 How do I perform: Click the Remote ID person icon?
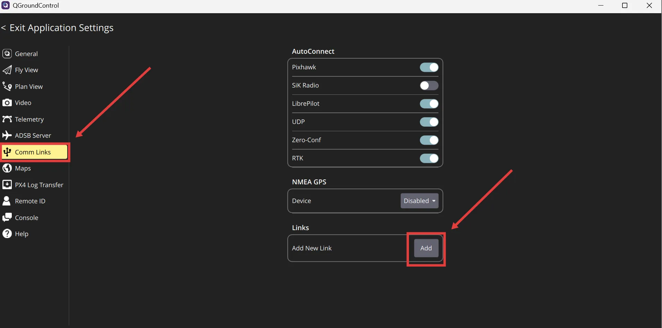(x=7, y=201)
